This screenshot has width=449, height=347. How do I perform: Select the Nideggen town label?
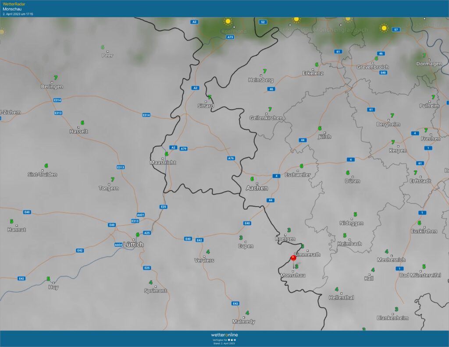pos(352,223)
